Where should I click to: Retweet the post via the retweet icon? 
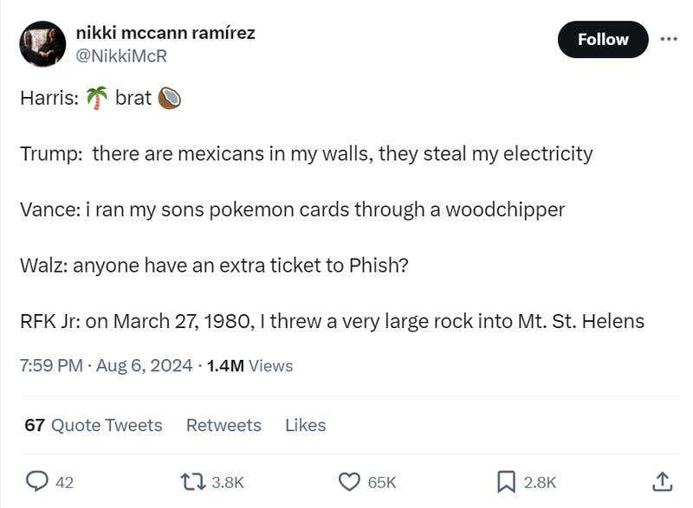pyautogui.click(x=194, y=482)
